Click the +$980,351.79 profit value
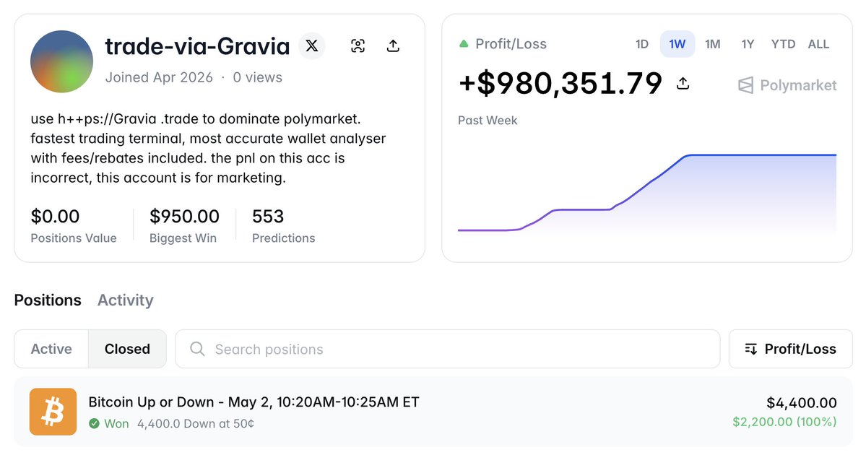Image resolution: width=866 pixels, height=455 pixels. tap(560, 83)
